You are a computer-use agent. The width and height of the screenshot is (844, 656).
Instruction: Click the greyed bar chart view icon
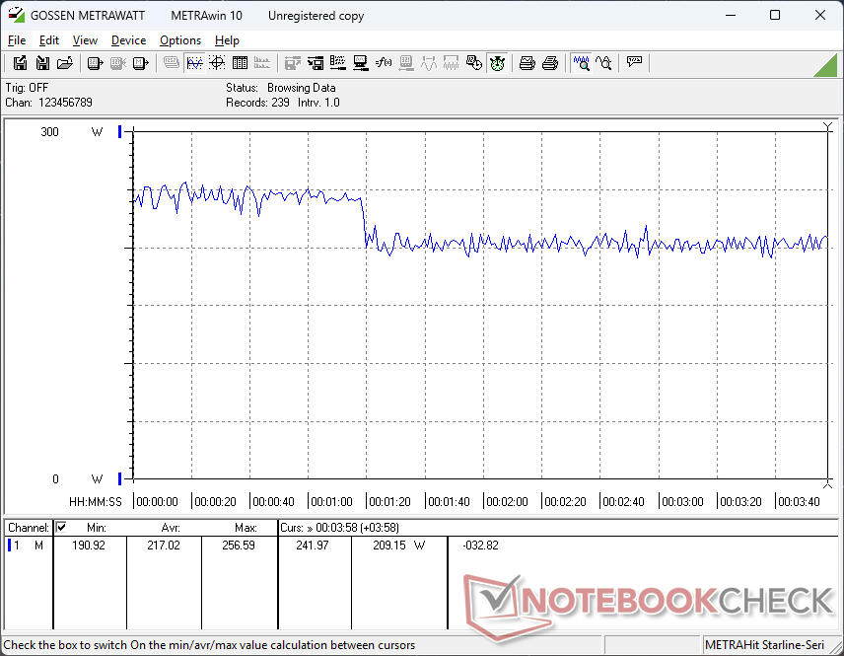point(262,63)
